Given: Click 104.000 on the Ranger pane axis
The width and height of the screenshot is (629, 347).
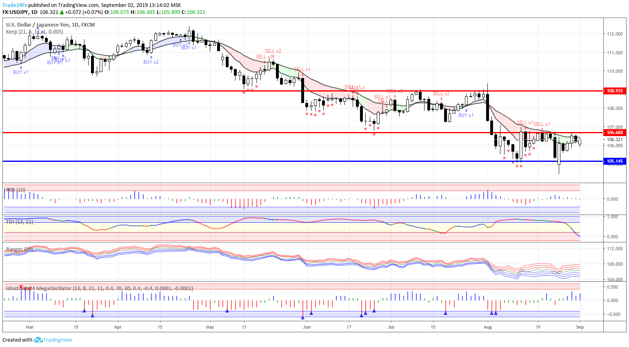Looking at the screenshot, I should (x=615, y=280).
